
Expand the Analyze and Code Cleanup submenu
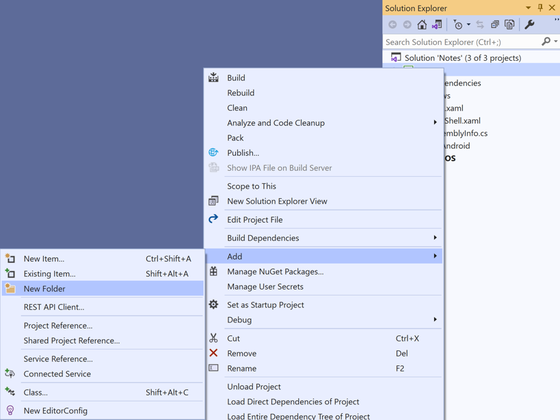276,123
